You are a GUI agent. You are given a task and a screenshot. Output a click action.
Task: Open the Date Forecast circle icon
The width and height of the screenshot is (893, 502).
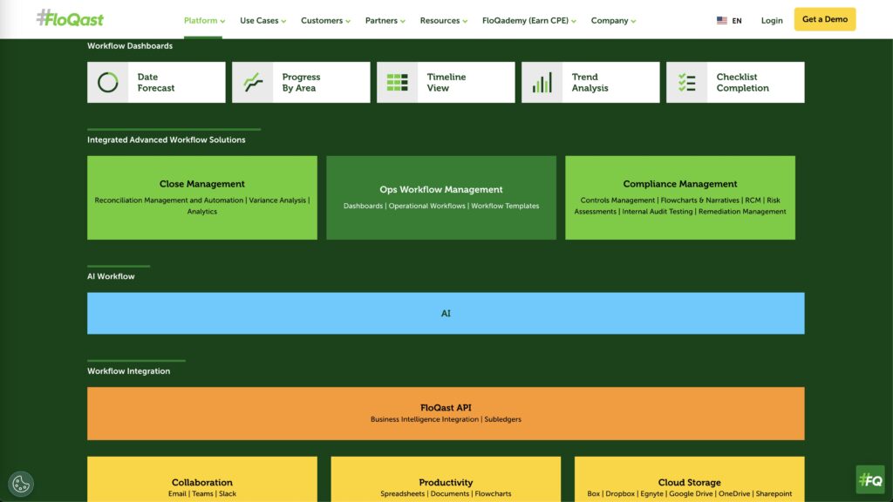pos(107,83)
